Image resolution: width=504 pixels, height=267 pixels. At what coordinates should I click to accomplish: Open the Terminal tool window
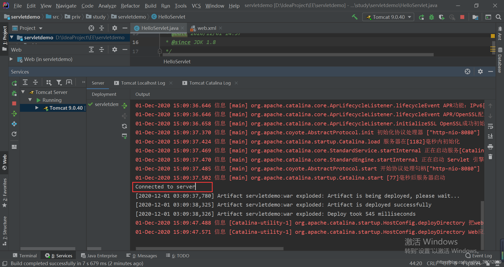click(25, 255)
